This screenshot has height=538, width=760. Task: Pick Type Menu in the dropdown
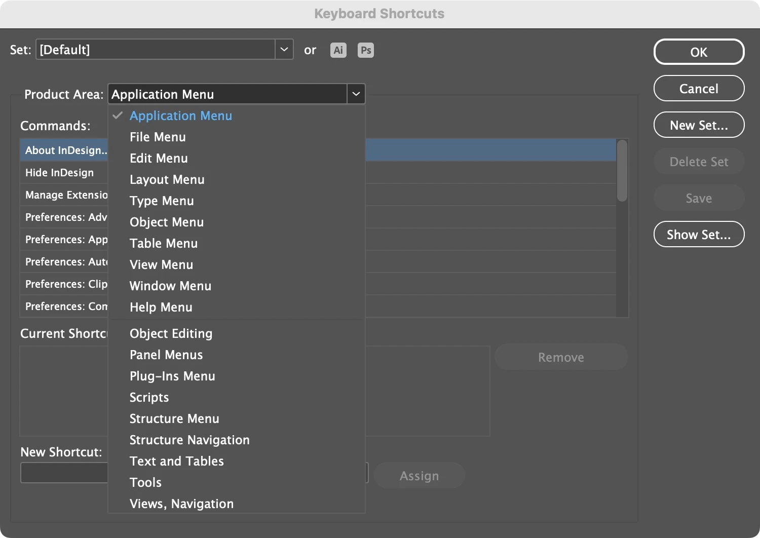coord(237,201)
